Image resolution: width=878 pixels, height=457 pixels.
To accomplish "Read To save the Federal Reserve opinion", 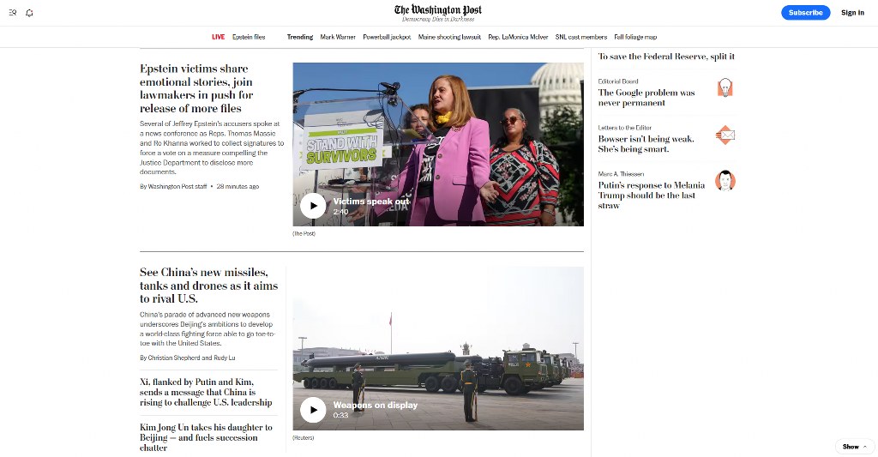I will [666, 56].
